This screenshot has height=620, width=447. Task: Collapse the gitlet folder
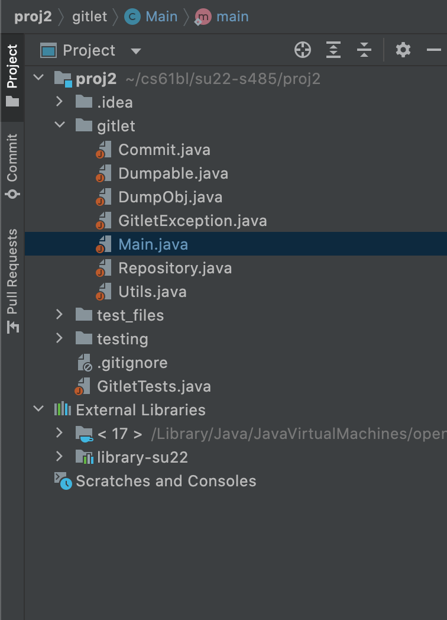point(59,125)
